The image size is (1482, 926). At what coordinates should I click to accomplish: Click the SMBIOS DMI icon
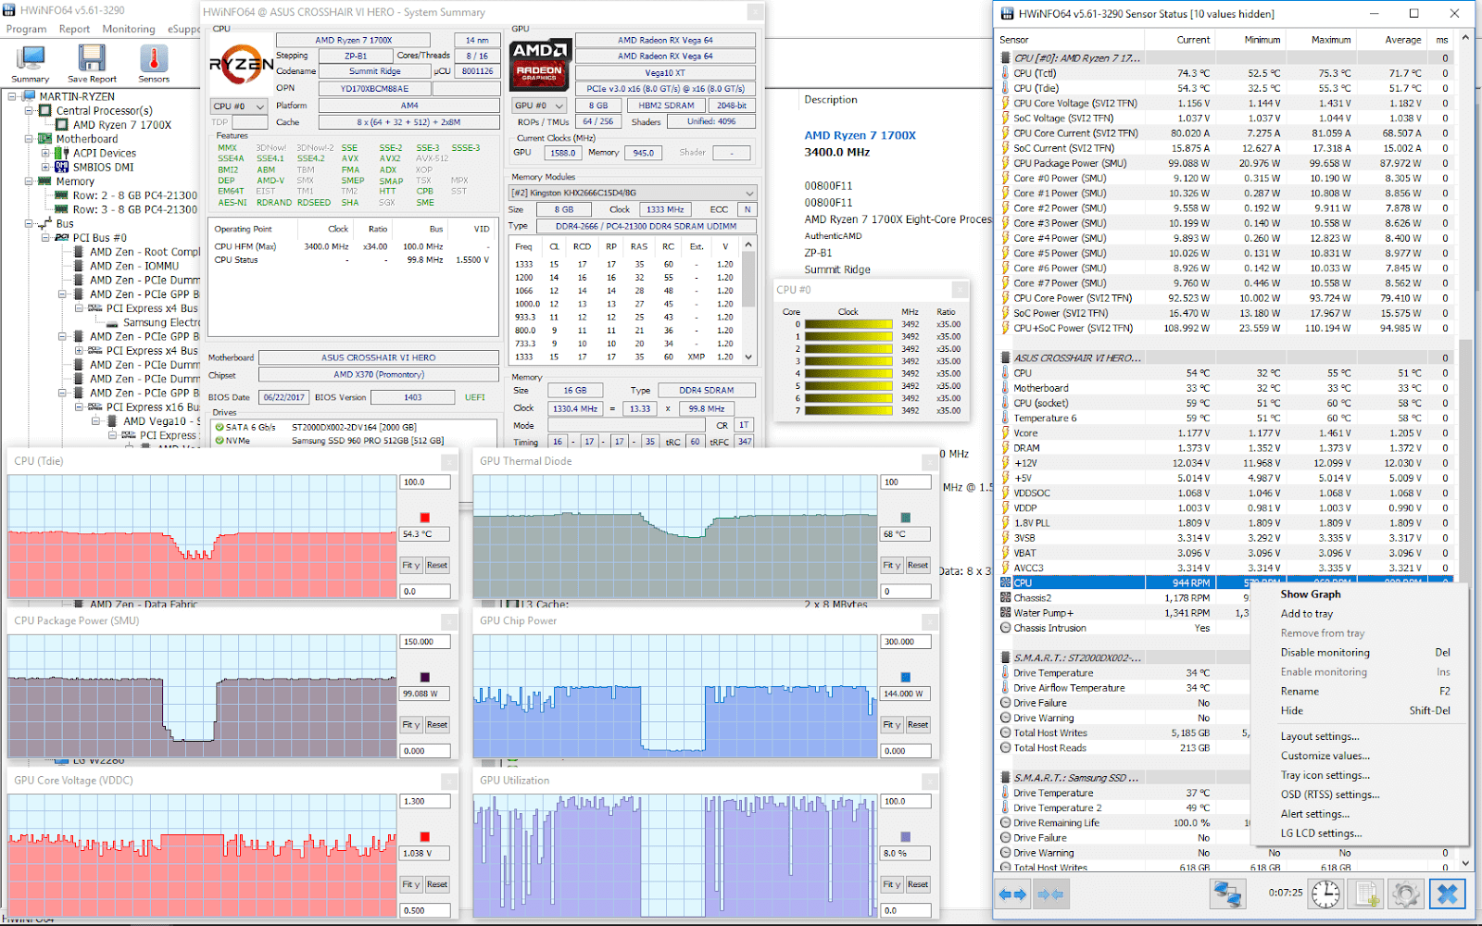(62, 167)
